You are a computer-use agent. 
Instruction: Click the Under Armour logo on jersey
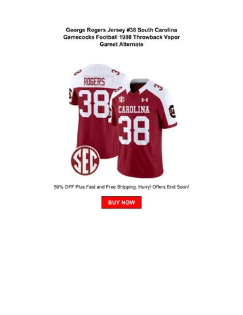click(x=145, y=100)
